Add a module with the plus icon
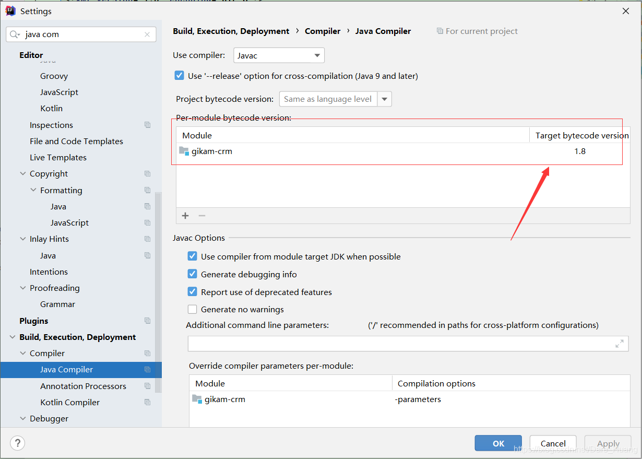 click(185, 215)
